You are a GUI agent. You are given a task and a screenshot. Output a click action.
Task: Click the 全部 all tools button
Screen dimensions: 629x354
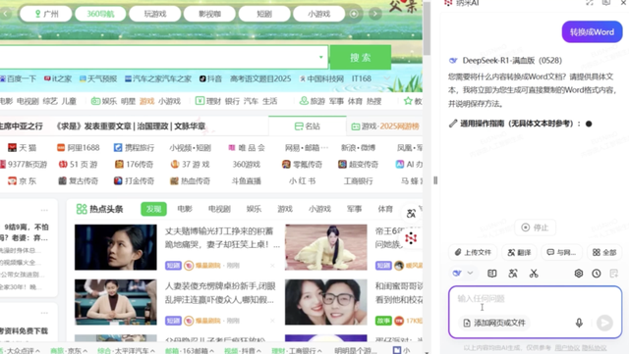pos(604,252)
